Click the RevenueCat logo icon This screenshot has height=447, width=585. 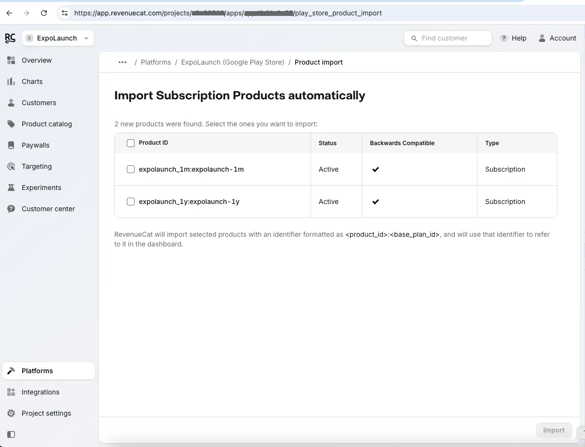(x=10, y=38)
